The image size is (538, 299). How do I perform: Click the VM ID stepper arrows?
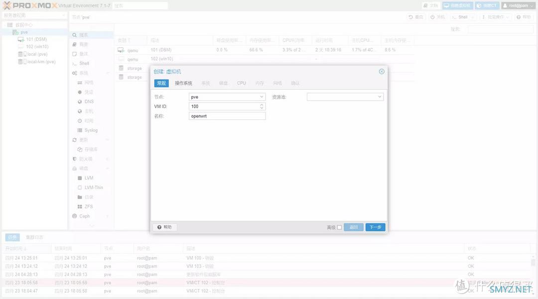pyautogui.click(x=262, y=106)
